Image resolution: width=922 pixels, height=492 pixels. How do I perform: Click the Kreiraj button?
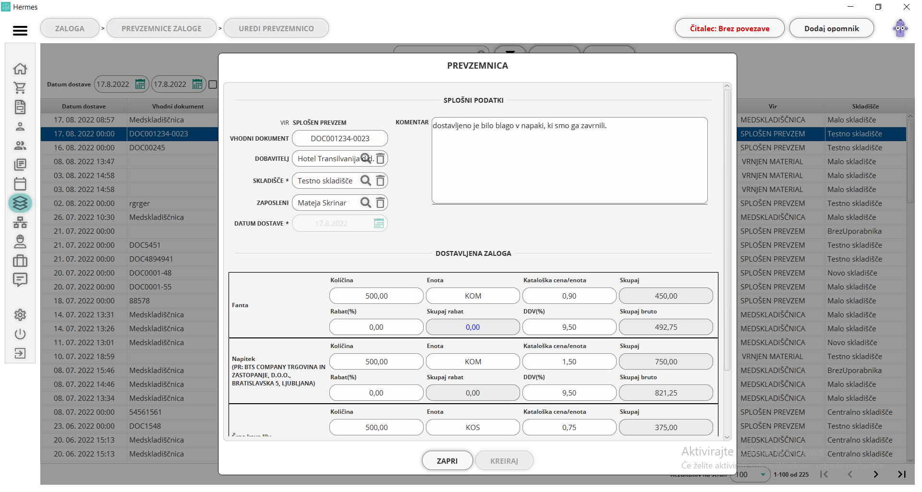coord(504,461)
